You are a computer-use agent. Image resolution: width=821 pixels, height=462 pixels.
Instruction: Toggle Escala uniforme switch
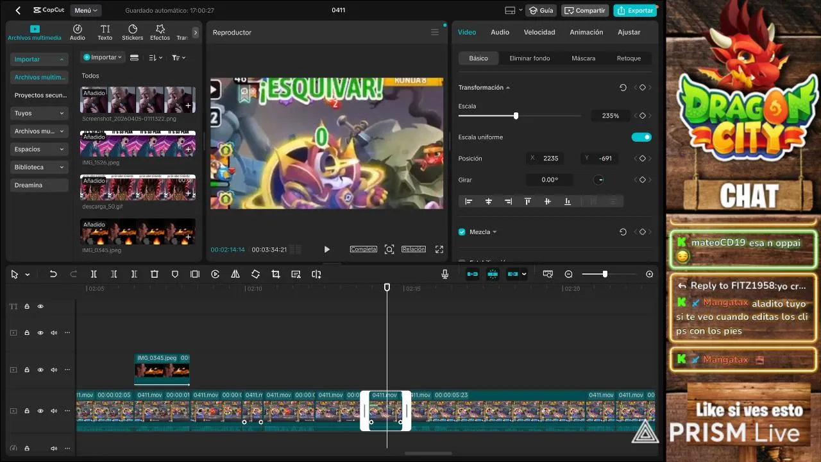coord(641,137)
